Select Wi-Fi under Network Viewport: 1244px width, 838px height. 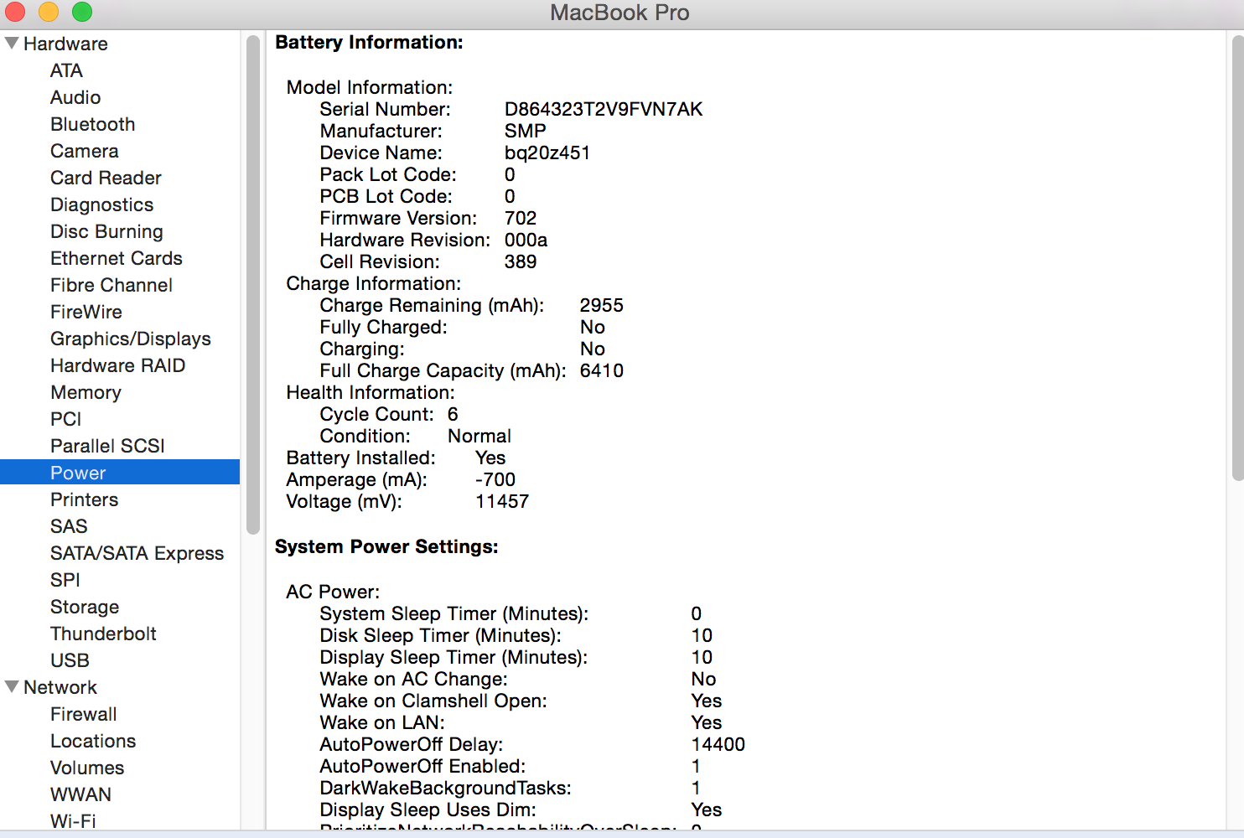coord(73,820)
